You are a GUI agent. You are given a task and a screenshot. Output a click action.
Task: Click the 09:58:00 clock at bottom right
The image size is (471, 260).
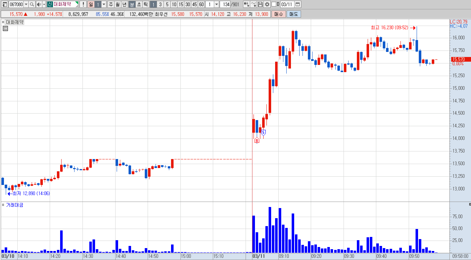(x=460, y=256)
